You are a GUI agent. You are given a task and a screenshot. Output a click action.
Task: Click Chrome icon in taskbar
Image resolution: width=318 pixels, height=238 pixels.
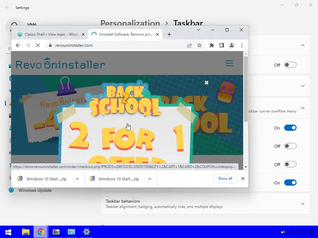pos(41,232)
